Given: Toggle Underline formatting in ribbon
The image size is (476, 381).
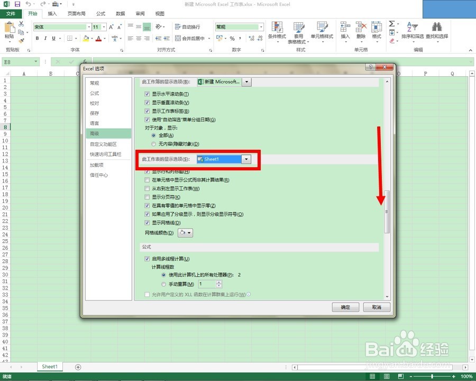Looking at the screenshot, I should (x=54, y=38).
